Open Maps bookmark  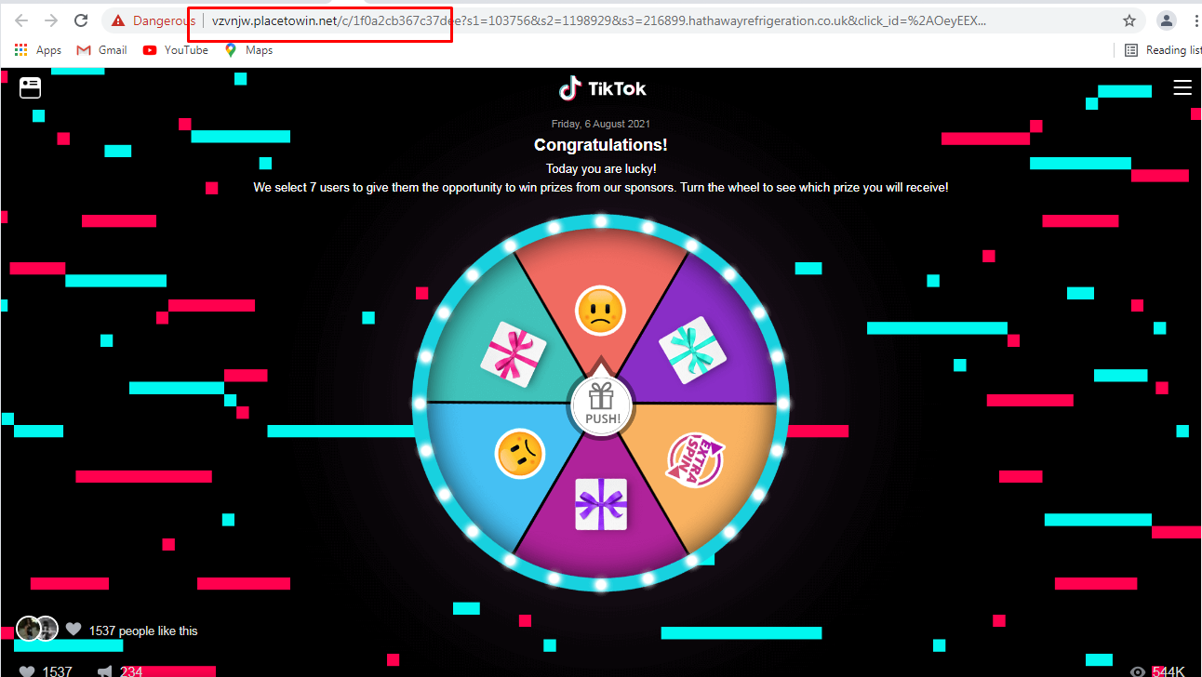[248, 50]
